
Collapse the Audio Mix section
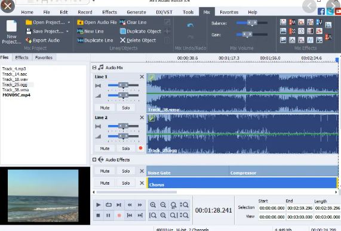[94, 68]
